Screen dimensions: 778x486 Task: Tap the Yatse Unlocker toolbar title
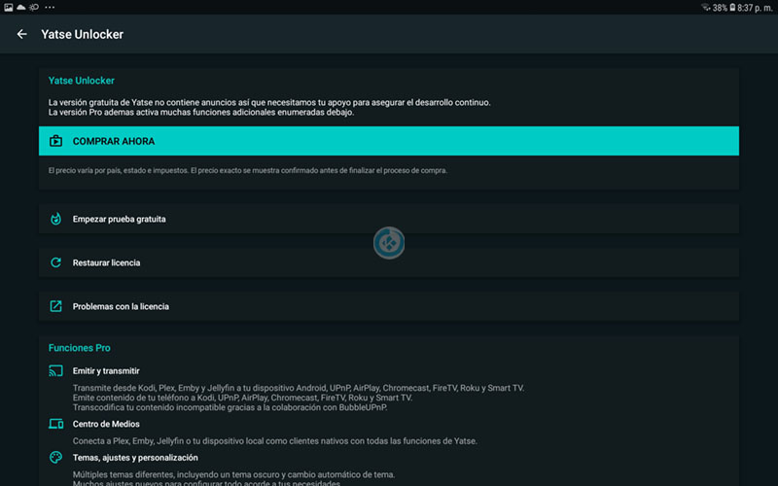pos(82,34)
